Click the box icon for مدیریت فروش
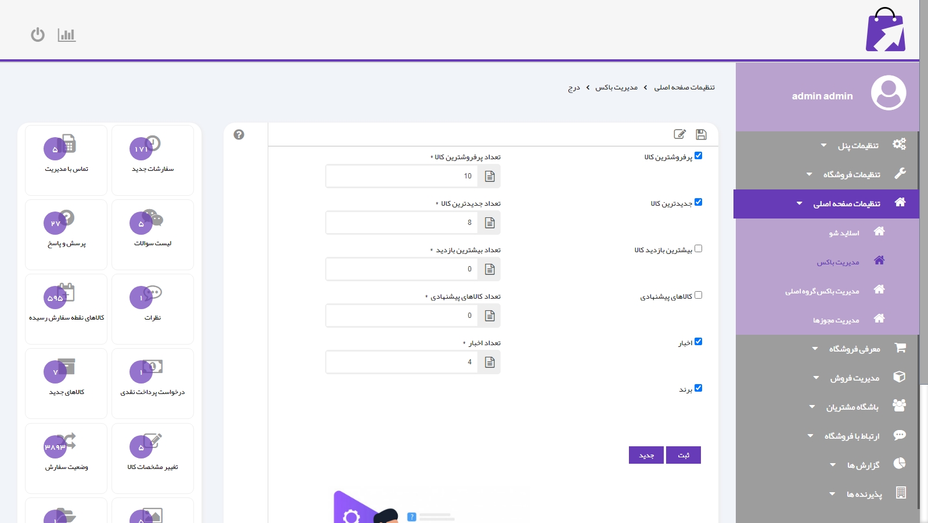 point(900,377)
